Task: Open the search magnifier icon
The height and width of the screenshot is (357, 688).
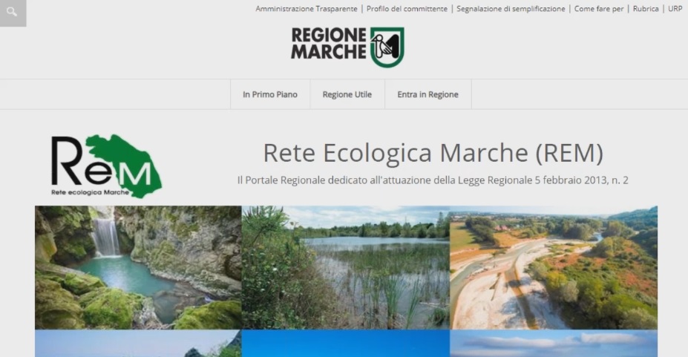Action: point(13,13)
